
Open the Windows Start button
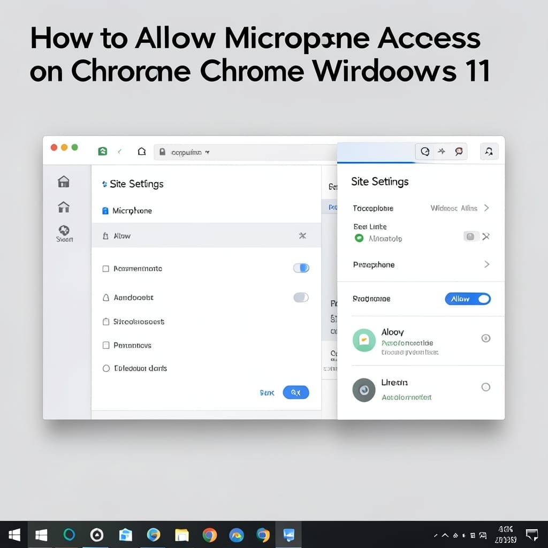pos(14,535)
